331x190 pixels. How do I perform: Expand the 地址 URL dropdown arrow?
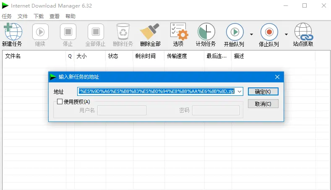239,92
